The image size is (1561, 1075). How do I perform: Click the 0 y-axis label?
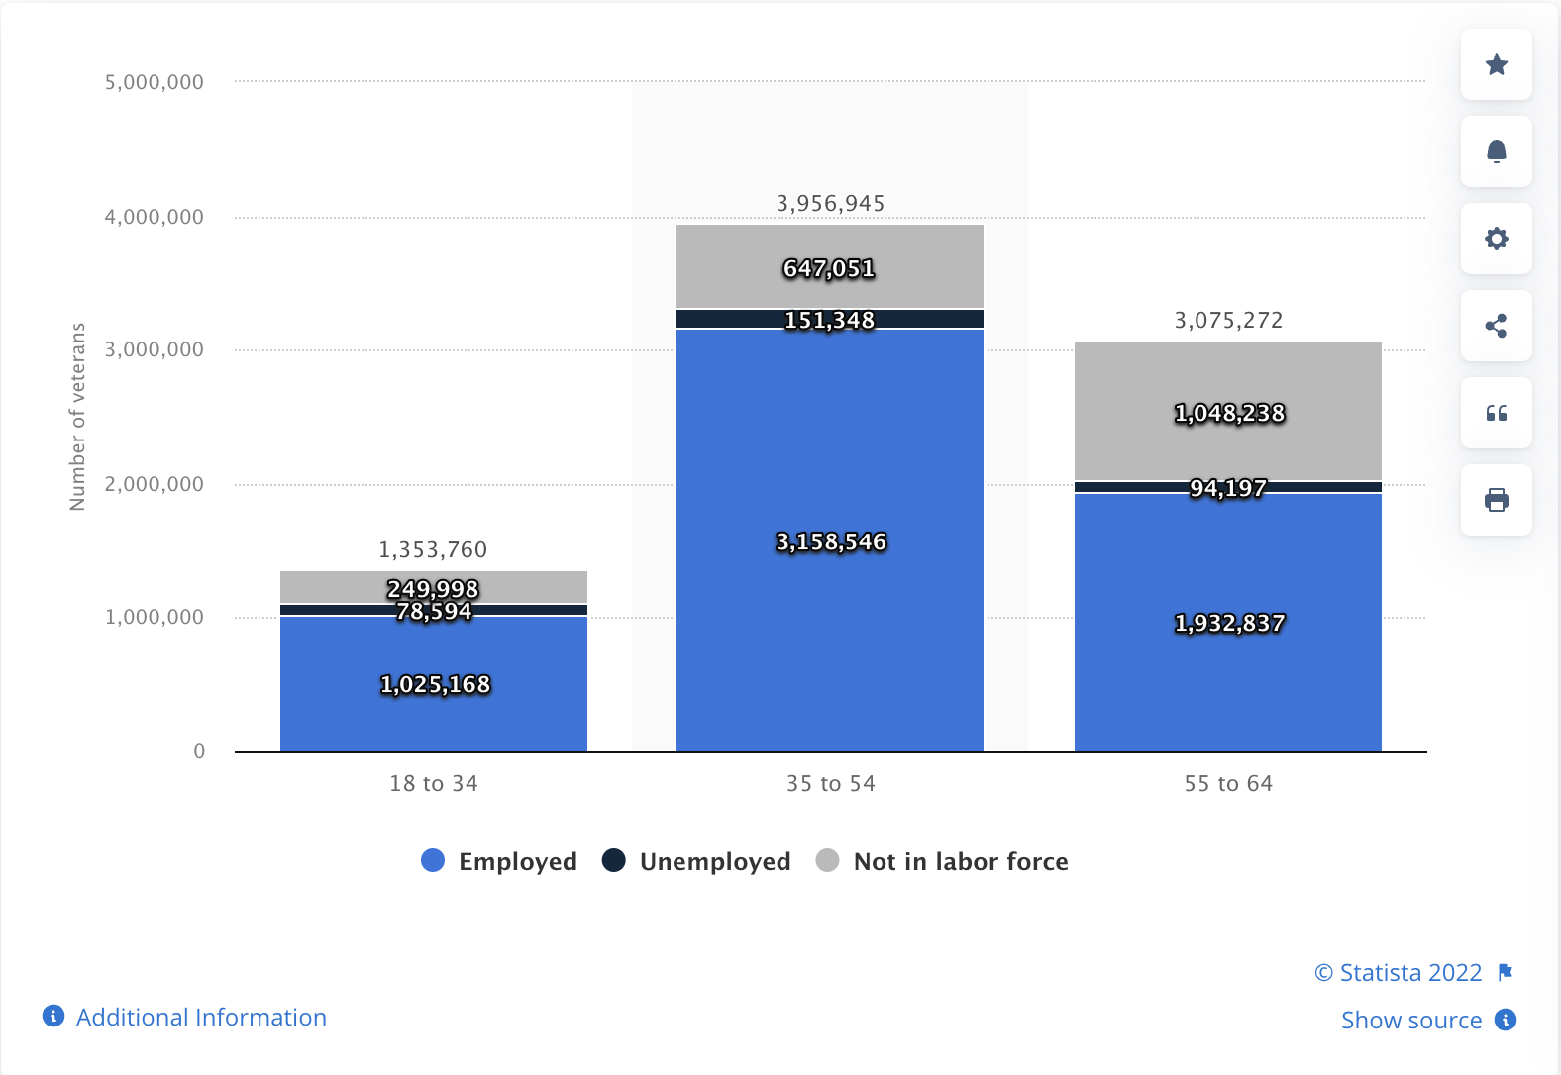(199, 751)
